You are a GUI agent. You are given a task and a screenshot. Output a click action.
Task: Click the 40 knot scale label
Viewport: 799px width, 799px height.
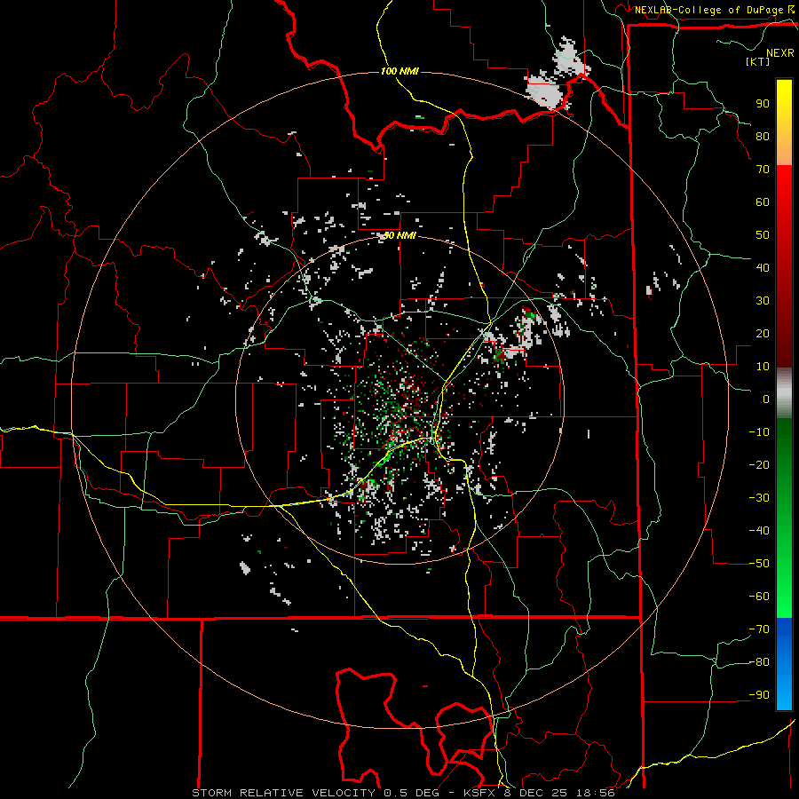pos(763,267)
